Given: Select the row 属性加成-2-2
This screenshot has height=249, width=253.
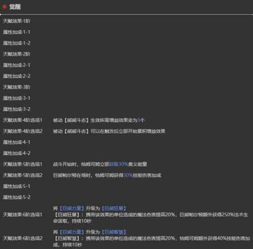Looking at the screenshot, I should [x=17, y=76].
